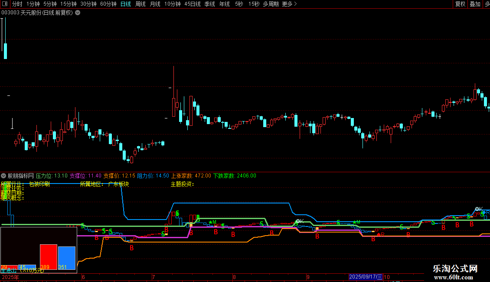Click the toolbar icon left of 分时
Viewport: 490px width, 282px height.
click(4, 4)
